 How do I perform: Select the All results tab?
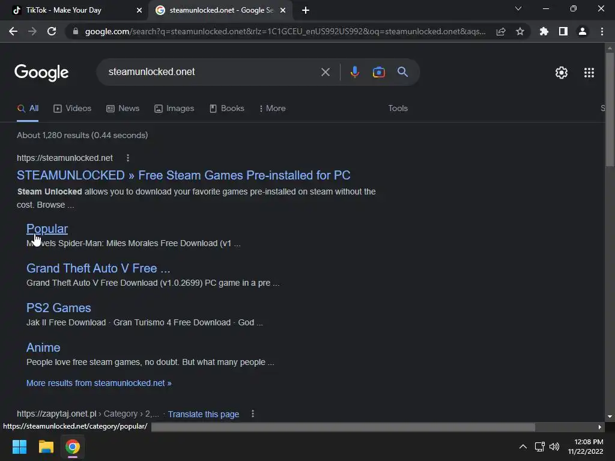[x=28, y=109]
